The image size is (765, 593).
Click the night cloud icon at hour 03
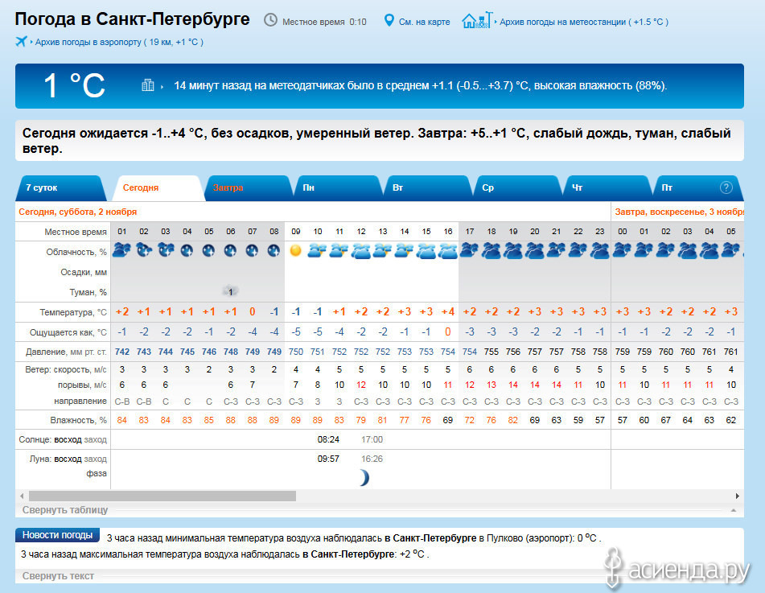(x=166, y=250)
